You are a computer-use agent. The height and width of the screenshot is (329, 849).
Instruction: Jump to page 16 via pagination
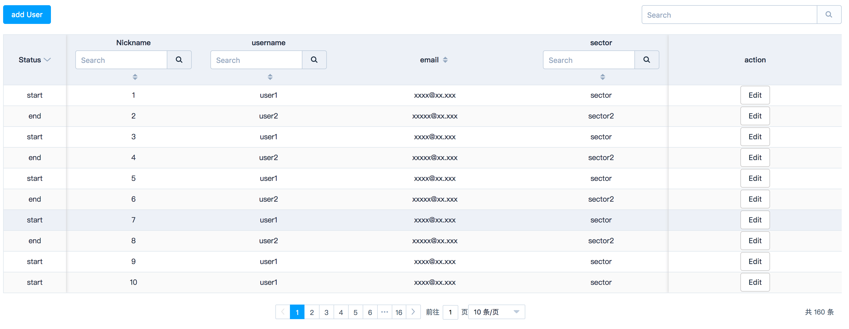tap(399, 312)
